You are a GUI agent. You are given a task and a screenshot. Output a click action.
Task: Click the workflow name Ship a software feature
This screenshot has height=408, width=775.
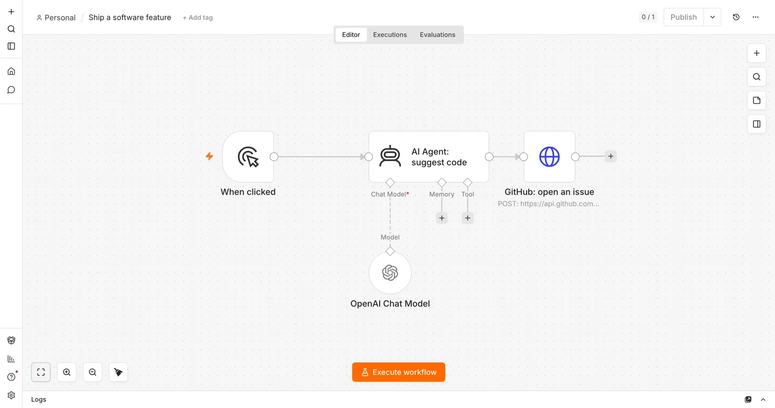pos(130,17)
